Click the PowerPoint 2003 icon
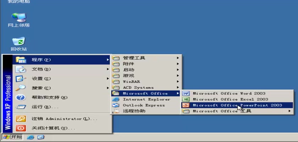This screenshot has height=142, width=298. point(186,105)
